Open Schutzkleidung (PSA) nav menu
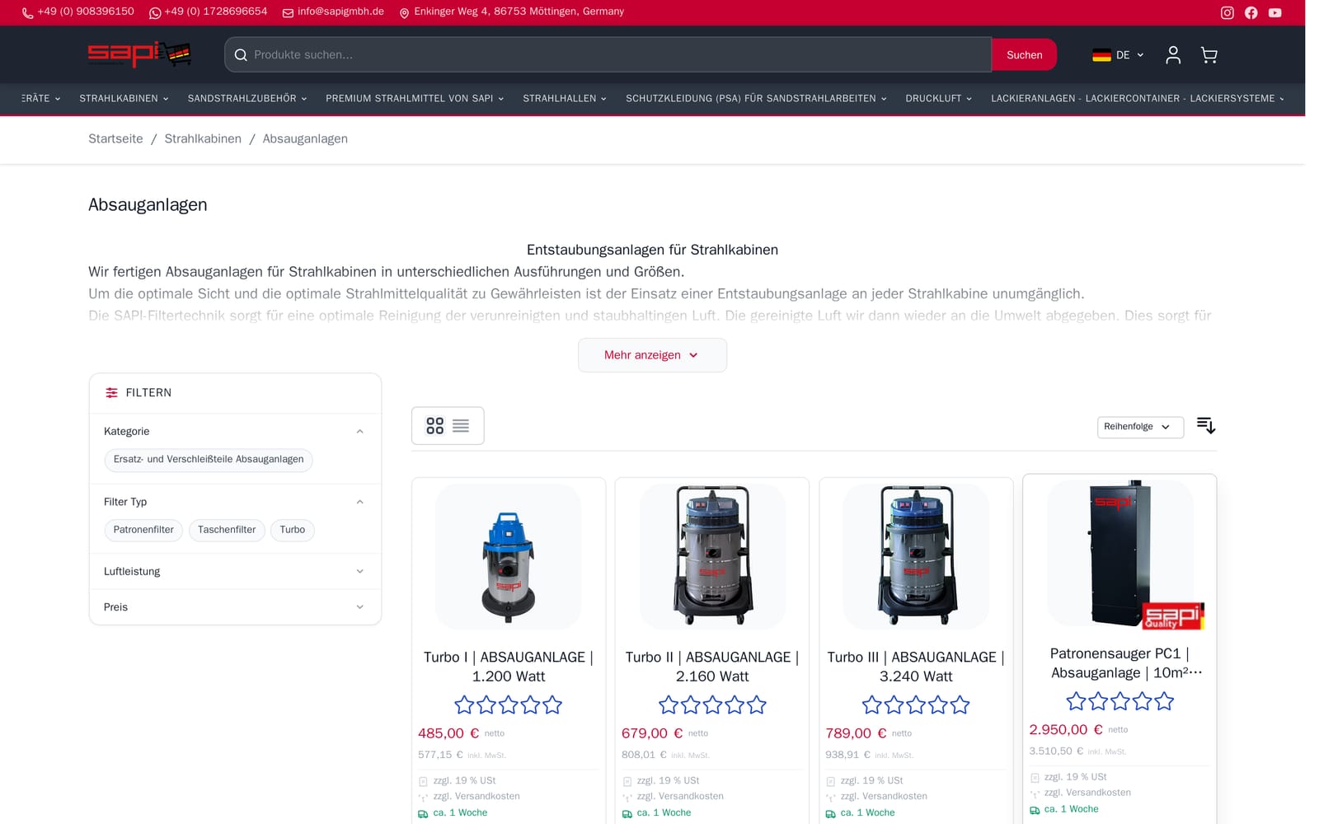The image size is (1319, 824). 756,98
